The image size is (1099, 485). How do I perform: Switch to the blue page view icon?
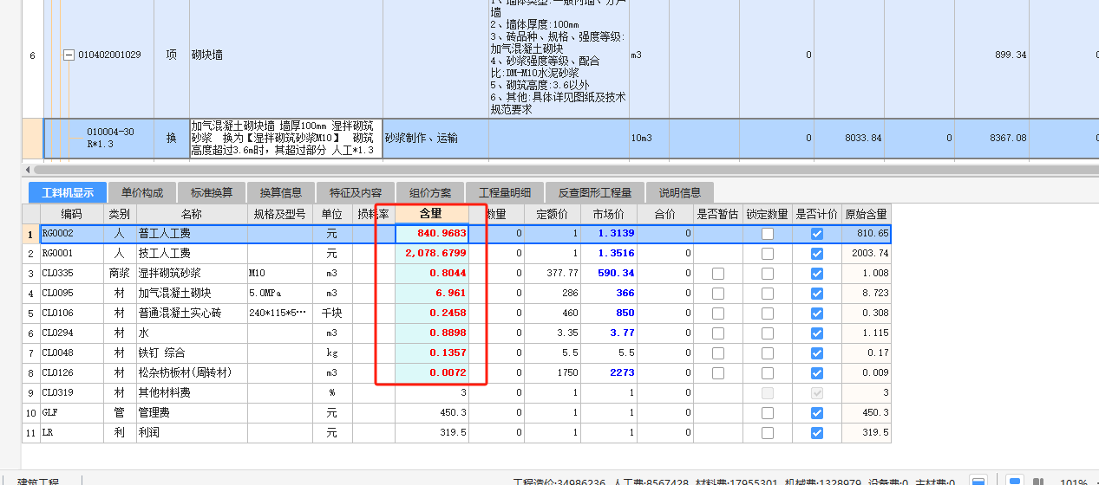[1014, 480]
